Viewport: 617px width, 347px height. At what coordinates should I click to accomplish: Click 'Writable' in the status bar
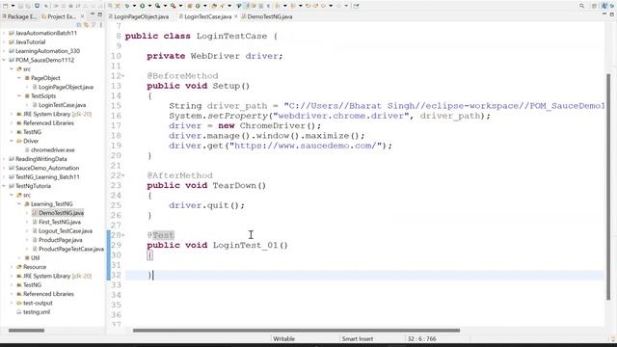pos(283,338)
